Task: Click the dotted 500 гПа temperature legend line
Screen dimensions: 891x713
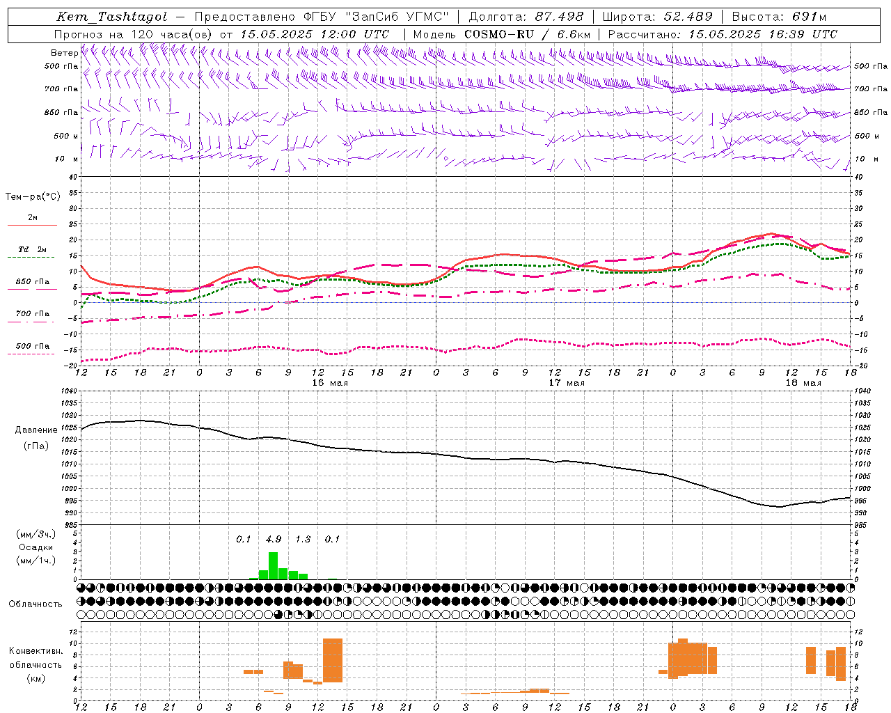Action: [31, 354]
